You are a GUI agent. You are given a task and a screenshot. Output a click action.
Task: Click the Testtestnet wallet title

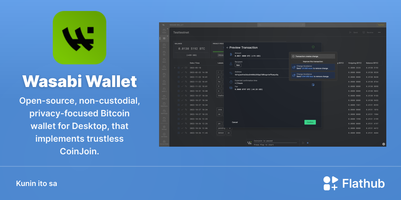pos(181,32)
